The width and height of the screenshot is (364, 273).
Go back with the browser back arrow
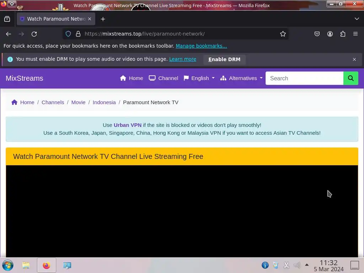pos(9,34)
